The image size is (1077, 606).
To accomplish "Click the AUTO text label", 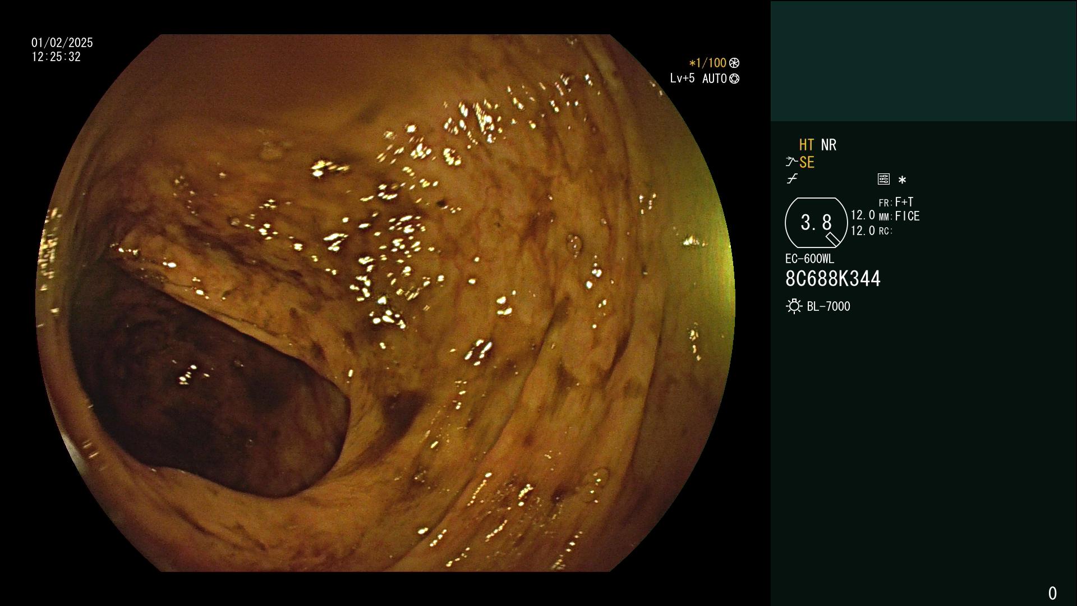I will [x=715, y=79].
